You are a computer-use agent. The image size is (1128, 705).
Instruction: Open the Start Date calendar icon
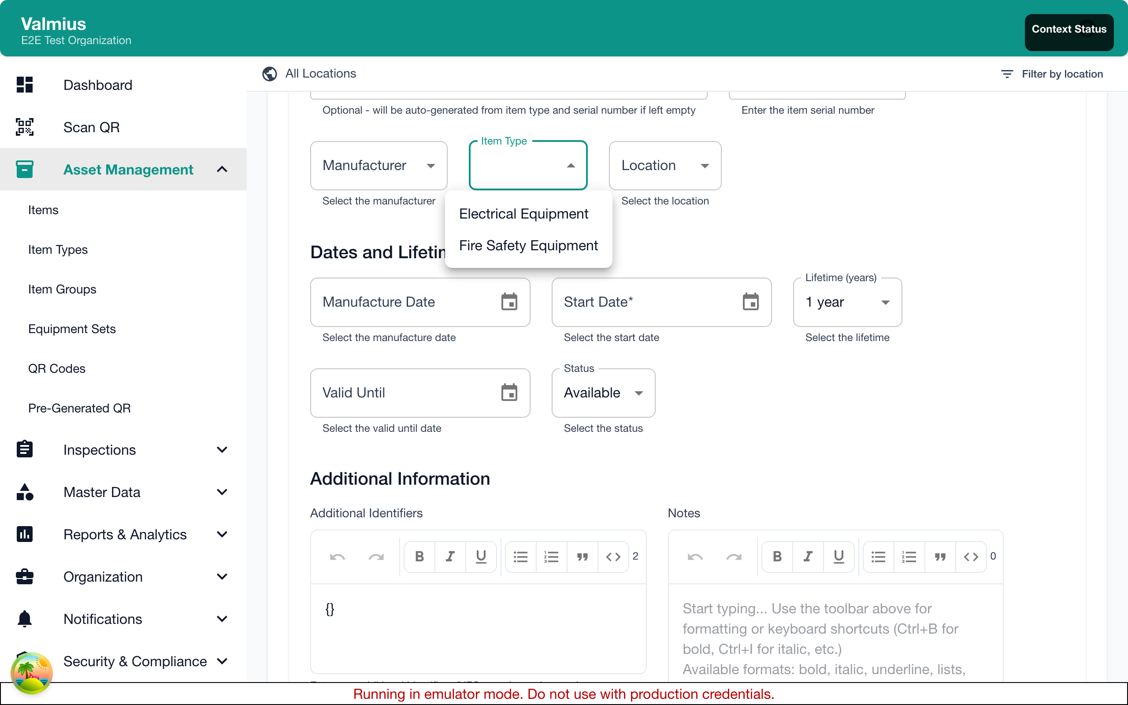click(x=750, y=302)
